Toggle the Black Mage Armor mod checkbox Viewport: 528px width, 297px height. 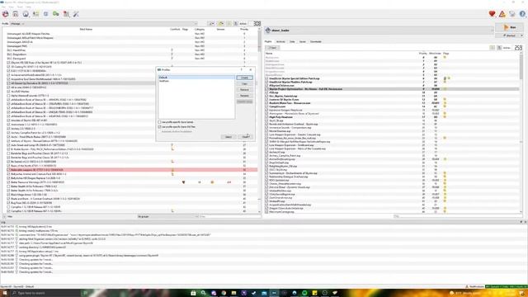tap(8, 195)
